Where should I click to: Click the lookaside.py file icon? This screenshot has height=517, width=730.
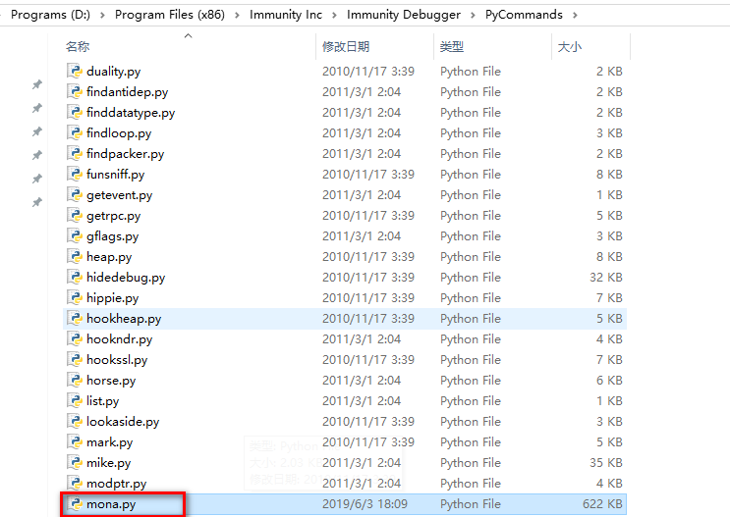[75, 421]
